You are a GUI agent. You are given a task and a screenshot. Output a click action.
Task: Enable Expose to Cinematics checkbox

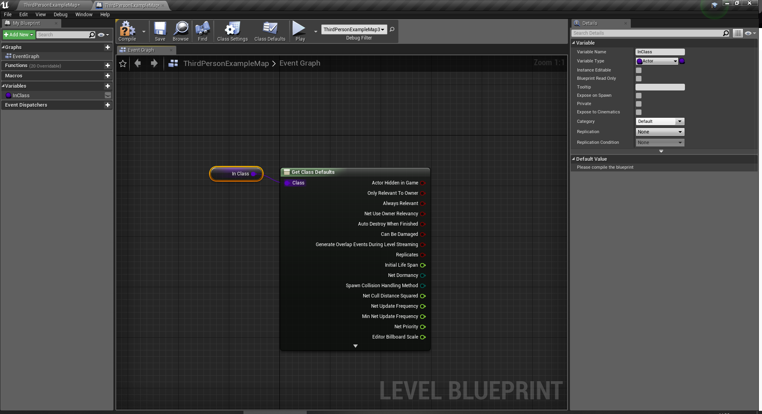pos(639,112)
